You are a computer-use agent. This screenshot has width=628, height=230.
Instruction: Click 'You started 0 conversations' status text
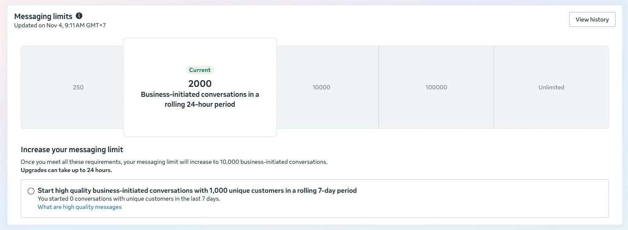[129, 199]
